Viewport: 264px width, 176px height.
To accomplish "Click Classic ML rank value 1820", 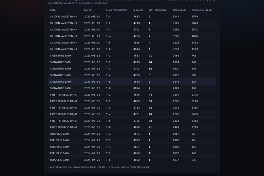I will tap(195, 36).
